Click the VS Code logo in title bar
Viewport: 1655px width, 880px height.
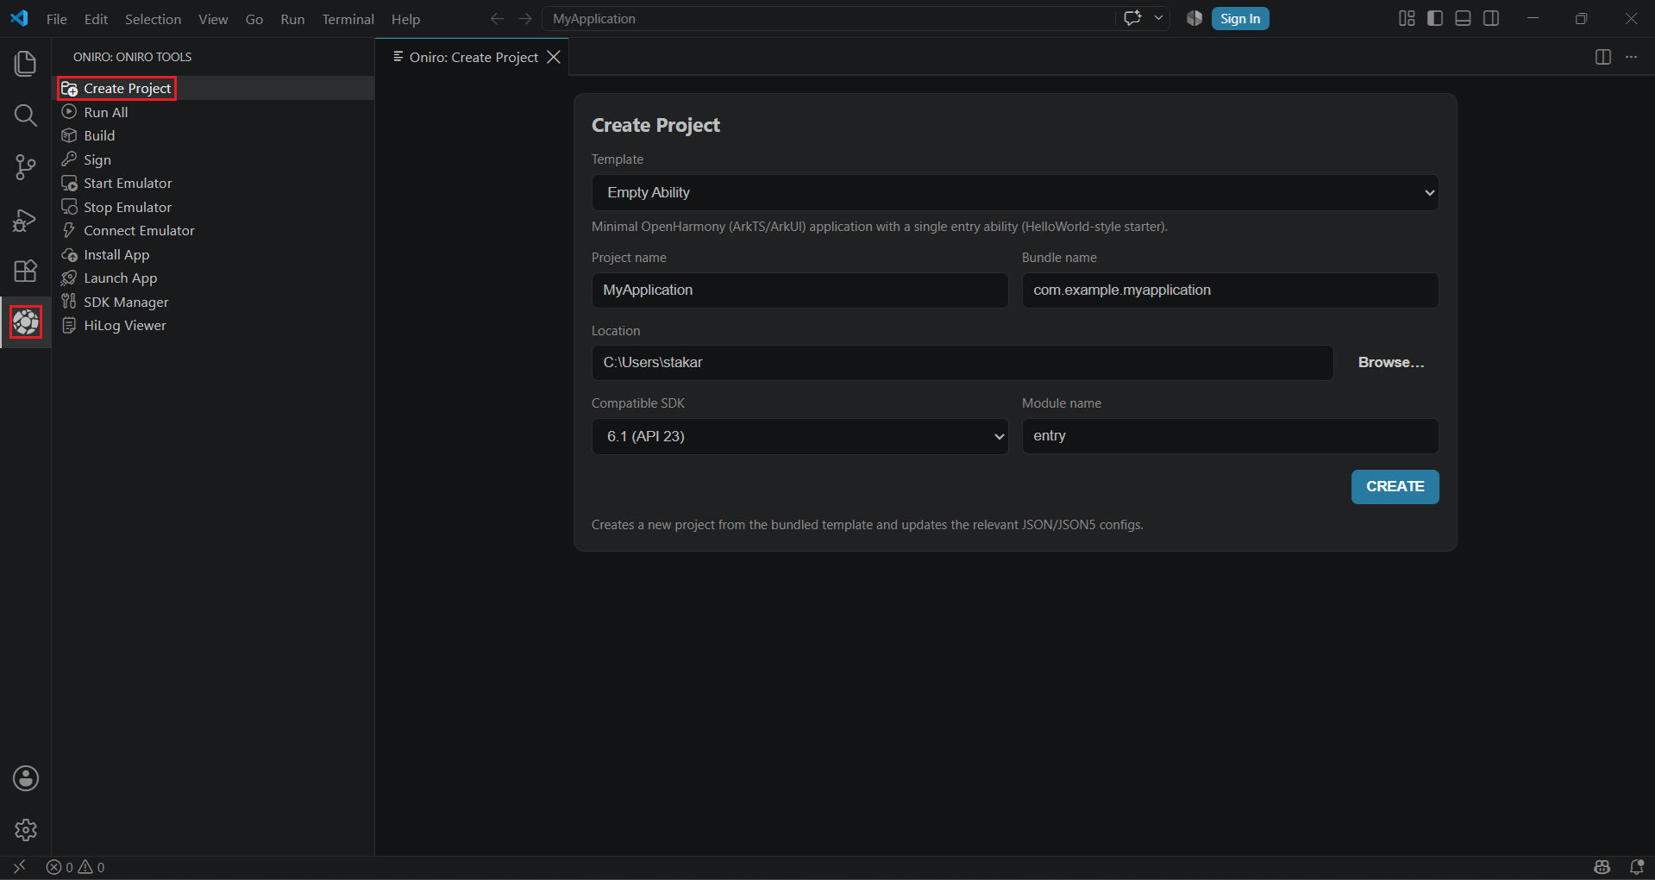click(19, 18)
